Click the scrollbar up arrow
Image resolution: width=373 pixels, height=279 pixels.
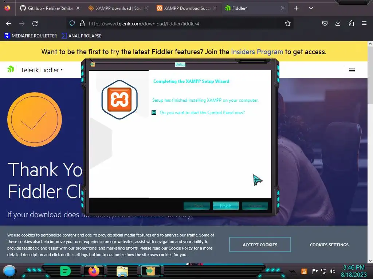click(x=370, y=44)
